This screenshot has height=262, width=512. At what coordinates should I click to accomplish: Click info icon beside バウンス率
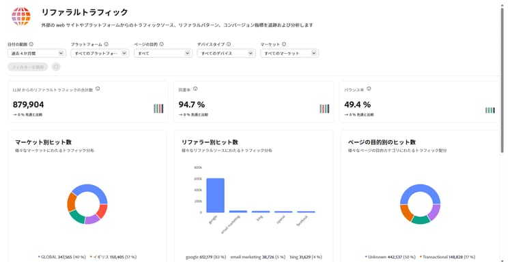369,89
